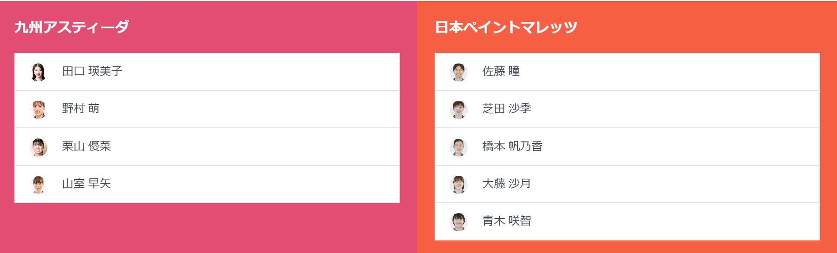Open player name 青木 咲智
837x253 pixels.
pyautogui.click(x=506, y=221)
